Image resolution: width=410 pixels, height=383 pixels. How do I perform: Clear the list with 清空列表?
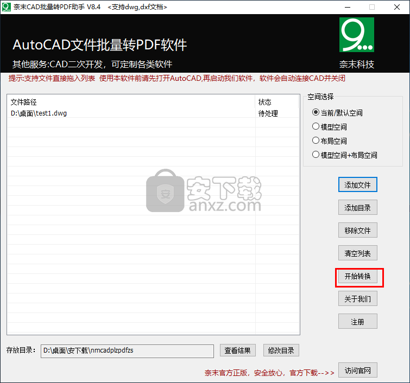pos(357,253)
